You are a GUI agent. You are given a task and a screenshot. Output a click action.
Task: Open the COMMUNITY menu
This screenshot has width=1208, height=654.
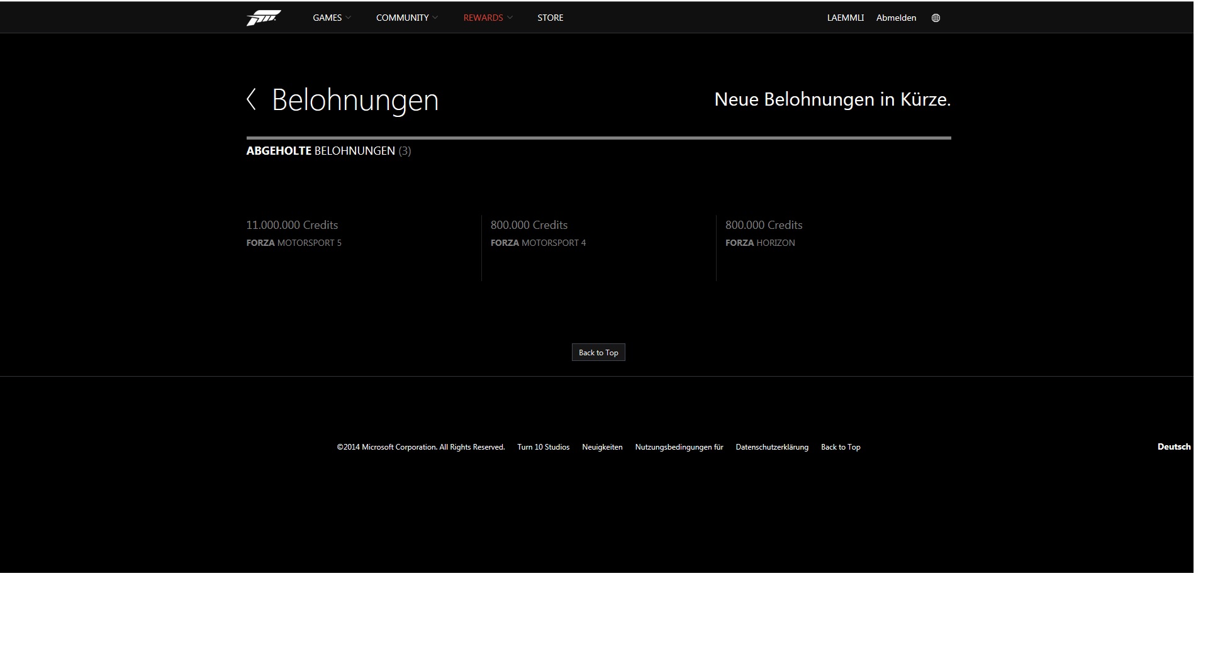[x=402, y=18]
